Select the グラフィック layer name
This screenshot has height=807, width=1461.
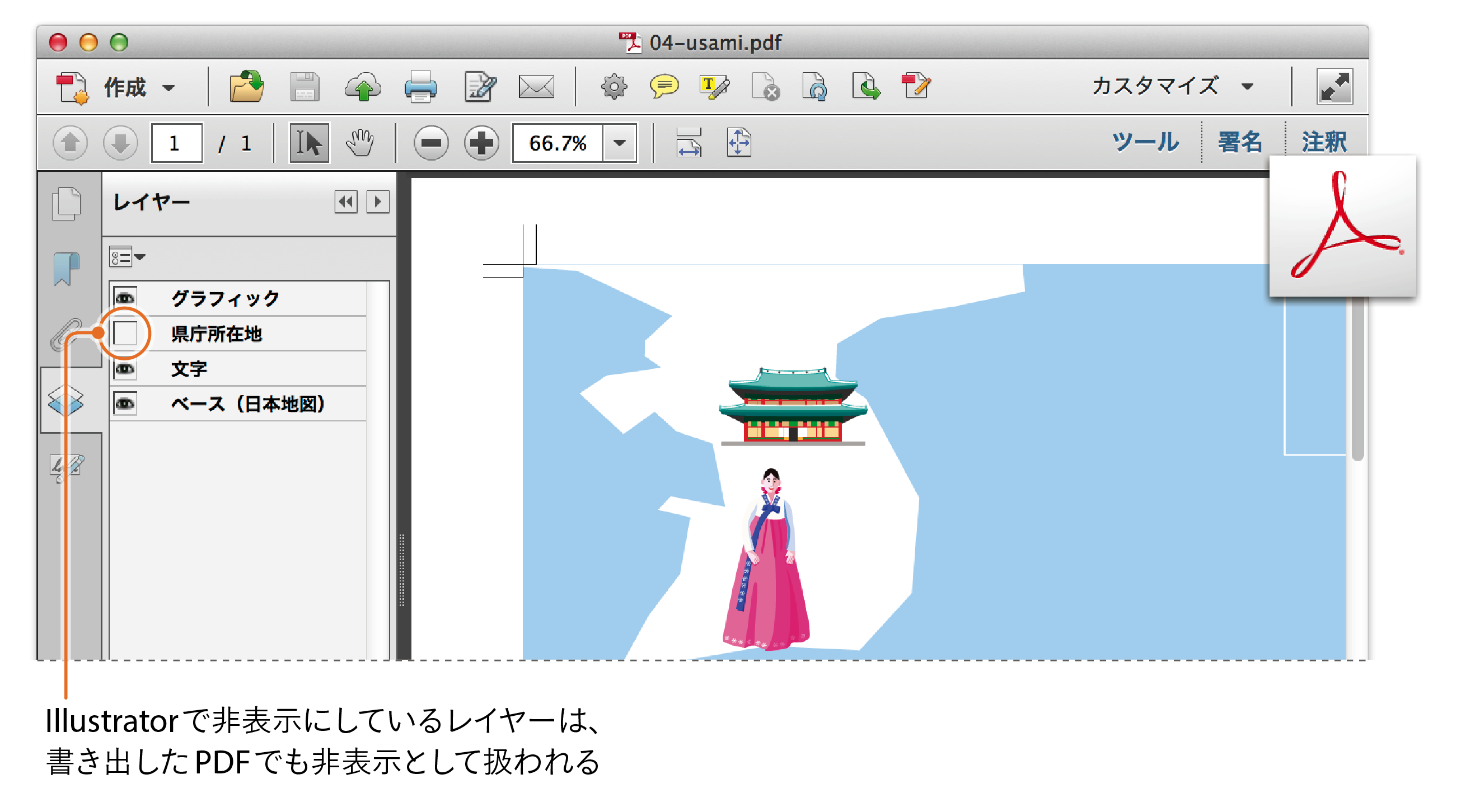[x=225, y=298]
